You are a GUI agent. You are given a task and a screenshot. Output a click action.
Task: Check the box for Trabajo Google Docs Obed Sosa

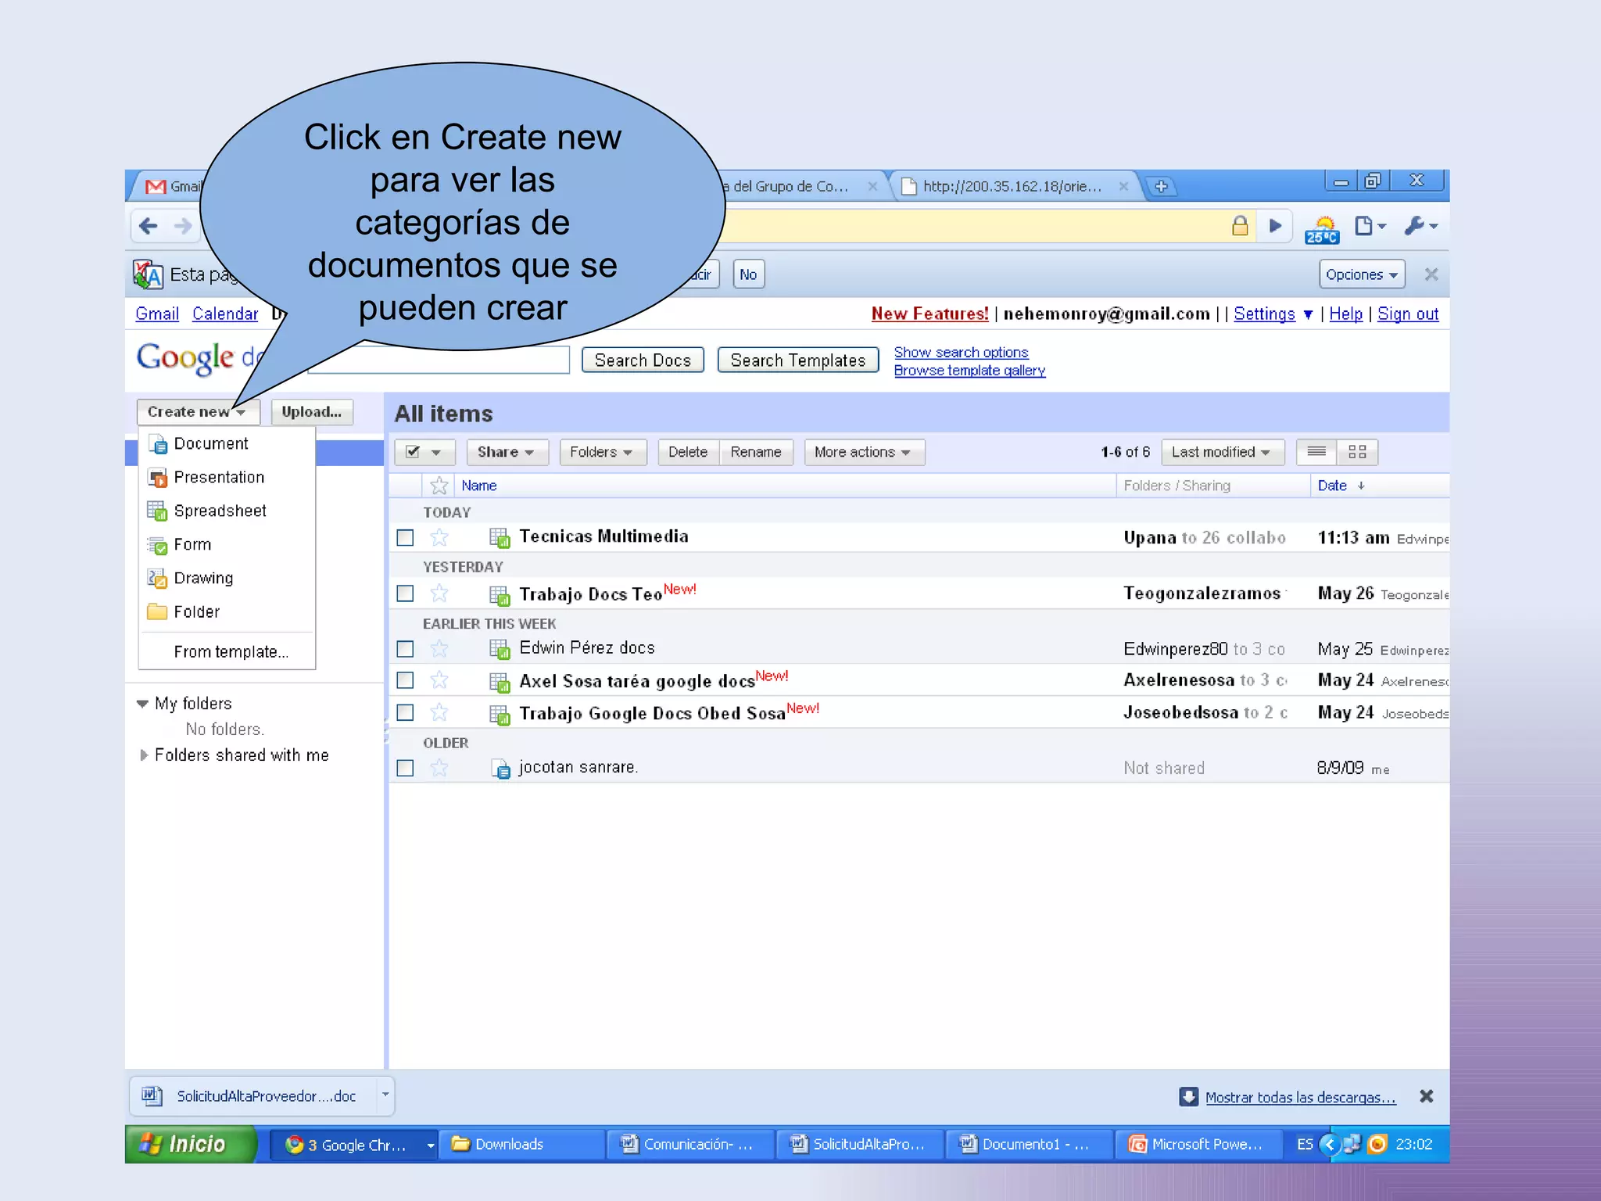click(405, 712)
